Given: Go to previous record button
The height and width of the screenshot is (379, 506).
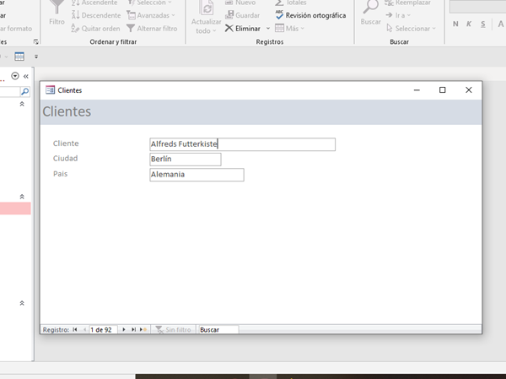Looking at the screenshot, I should pos(84,329).
